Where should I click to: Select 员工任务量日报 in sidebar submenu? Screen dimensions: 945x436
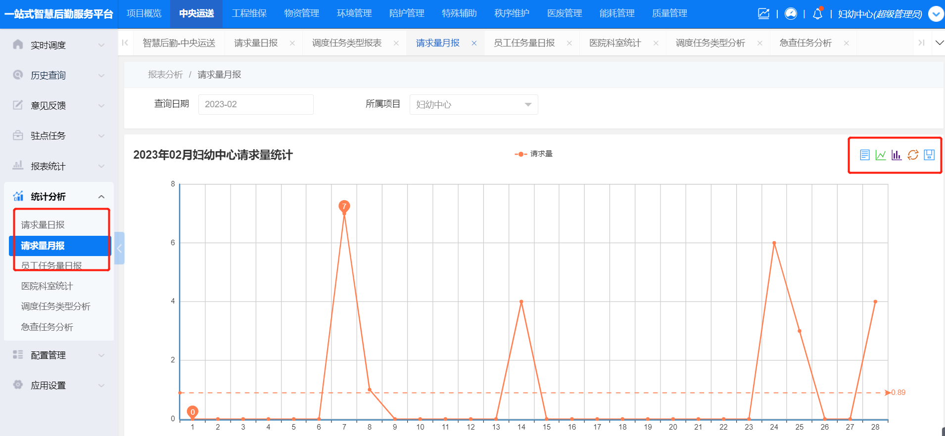pos(51,265)
